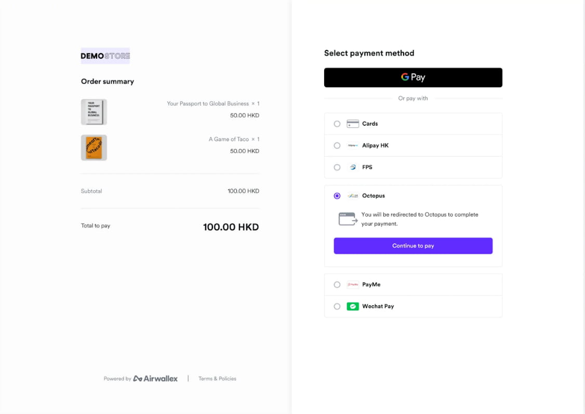Click the Your Passport to Global Business thumbnail
585x414 pixels.
[94, 111]
